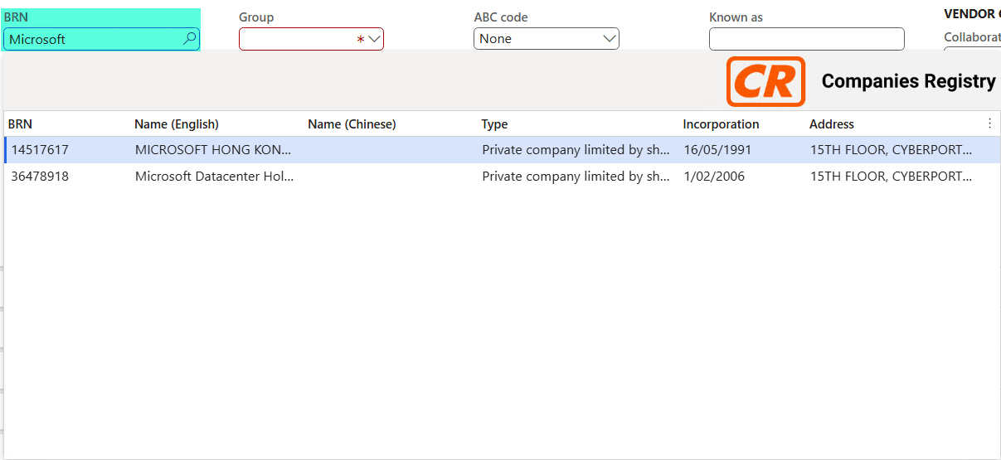Click the Known as input field

point(806,39)
